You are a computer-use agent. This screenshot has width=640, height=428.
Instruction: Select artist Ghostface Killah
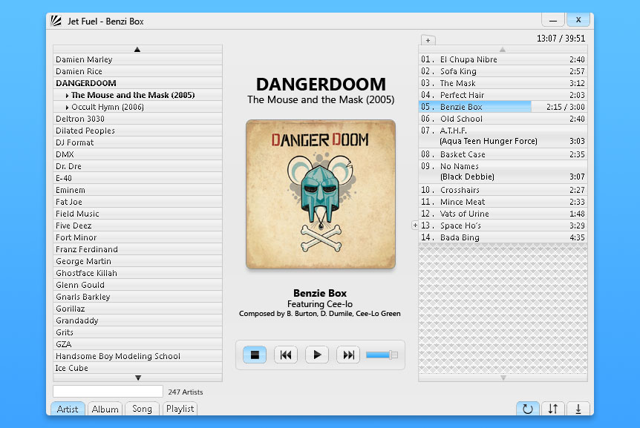137,273
